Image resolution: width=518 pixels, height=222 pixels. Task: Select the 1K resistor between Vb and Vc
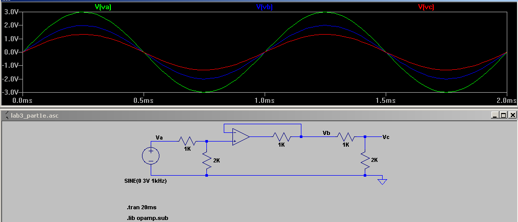point(345,136)
